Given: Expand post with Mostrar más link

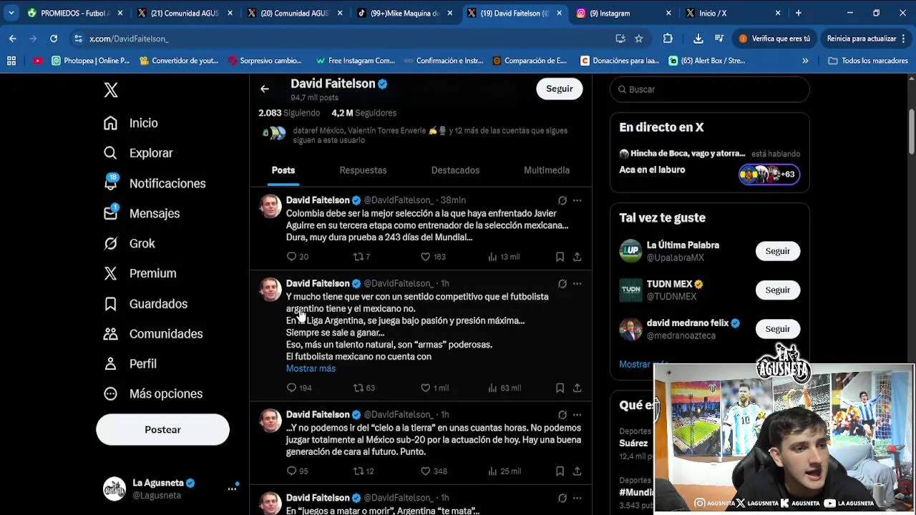Looking at the screenshot, I should (x=311, y=368).
